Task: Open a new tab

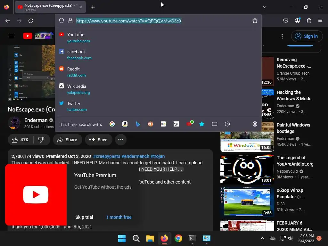Action: click(93, 7)
